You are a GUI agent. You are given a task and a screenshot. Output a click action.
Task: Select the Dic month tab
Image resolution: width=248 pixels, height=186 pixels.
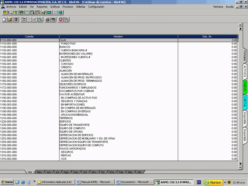tap(103, 172)
